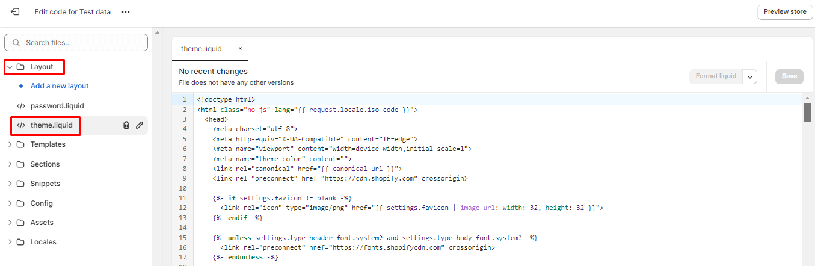This screenshot has width=815, height=266.
Task: Expand the Snippets folder
Action: click(x=10, y=184)
